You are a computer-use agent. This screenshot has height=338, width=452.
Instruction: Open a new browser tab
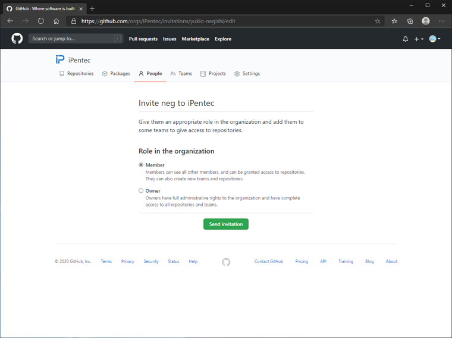92,9
